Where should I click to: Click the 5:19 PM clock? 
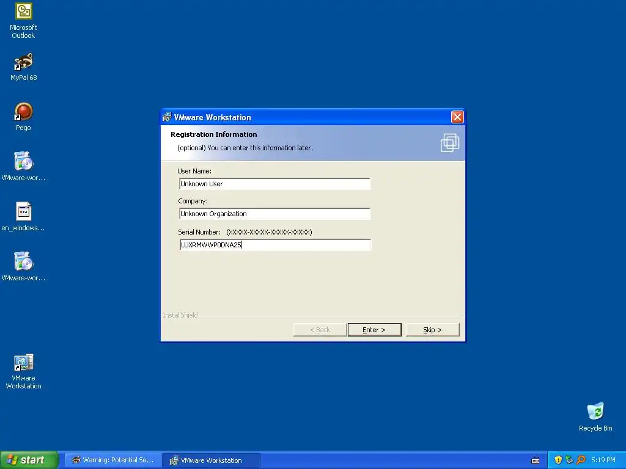point(603,460)
